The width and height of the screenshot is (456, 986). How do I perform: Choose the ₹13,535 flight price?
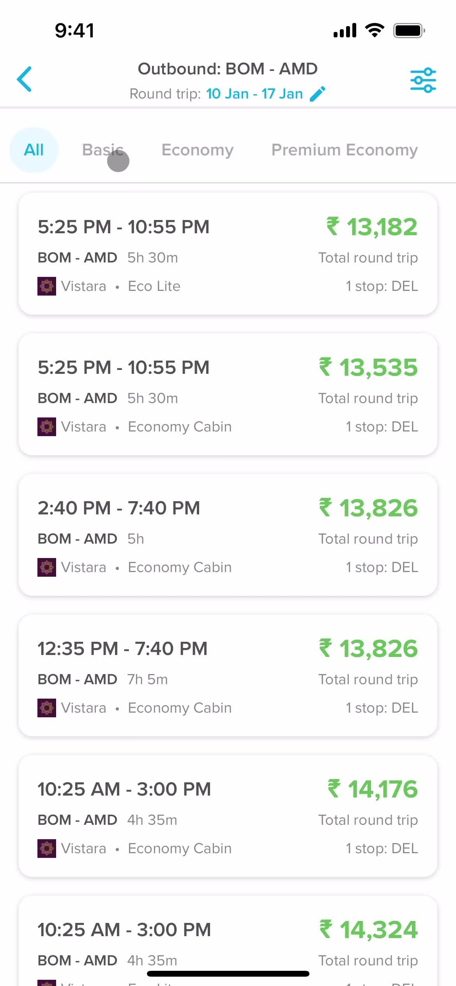[368, 367]
